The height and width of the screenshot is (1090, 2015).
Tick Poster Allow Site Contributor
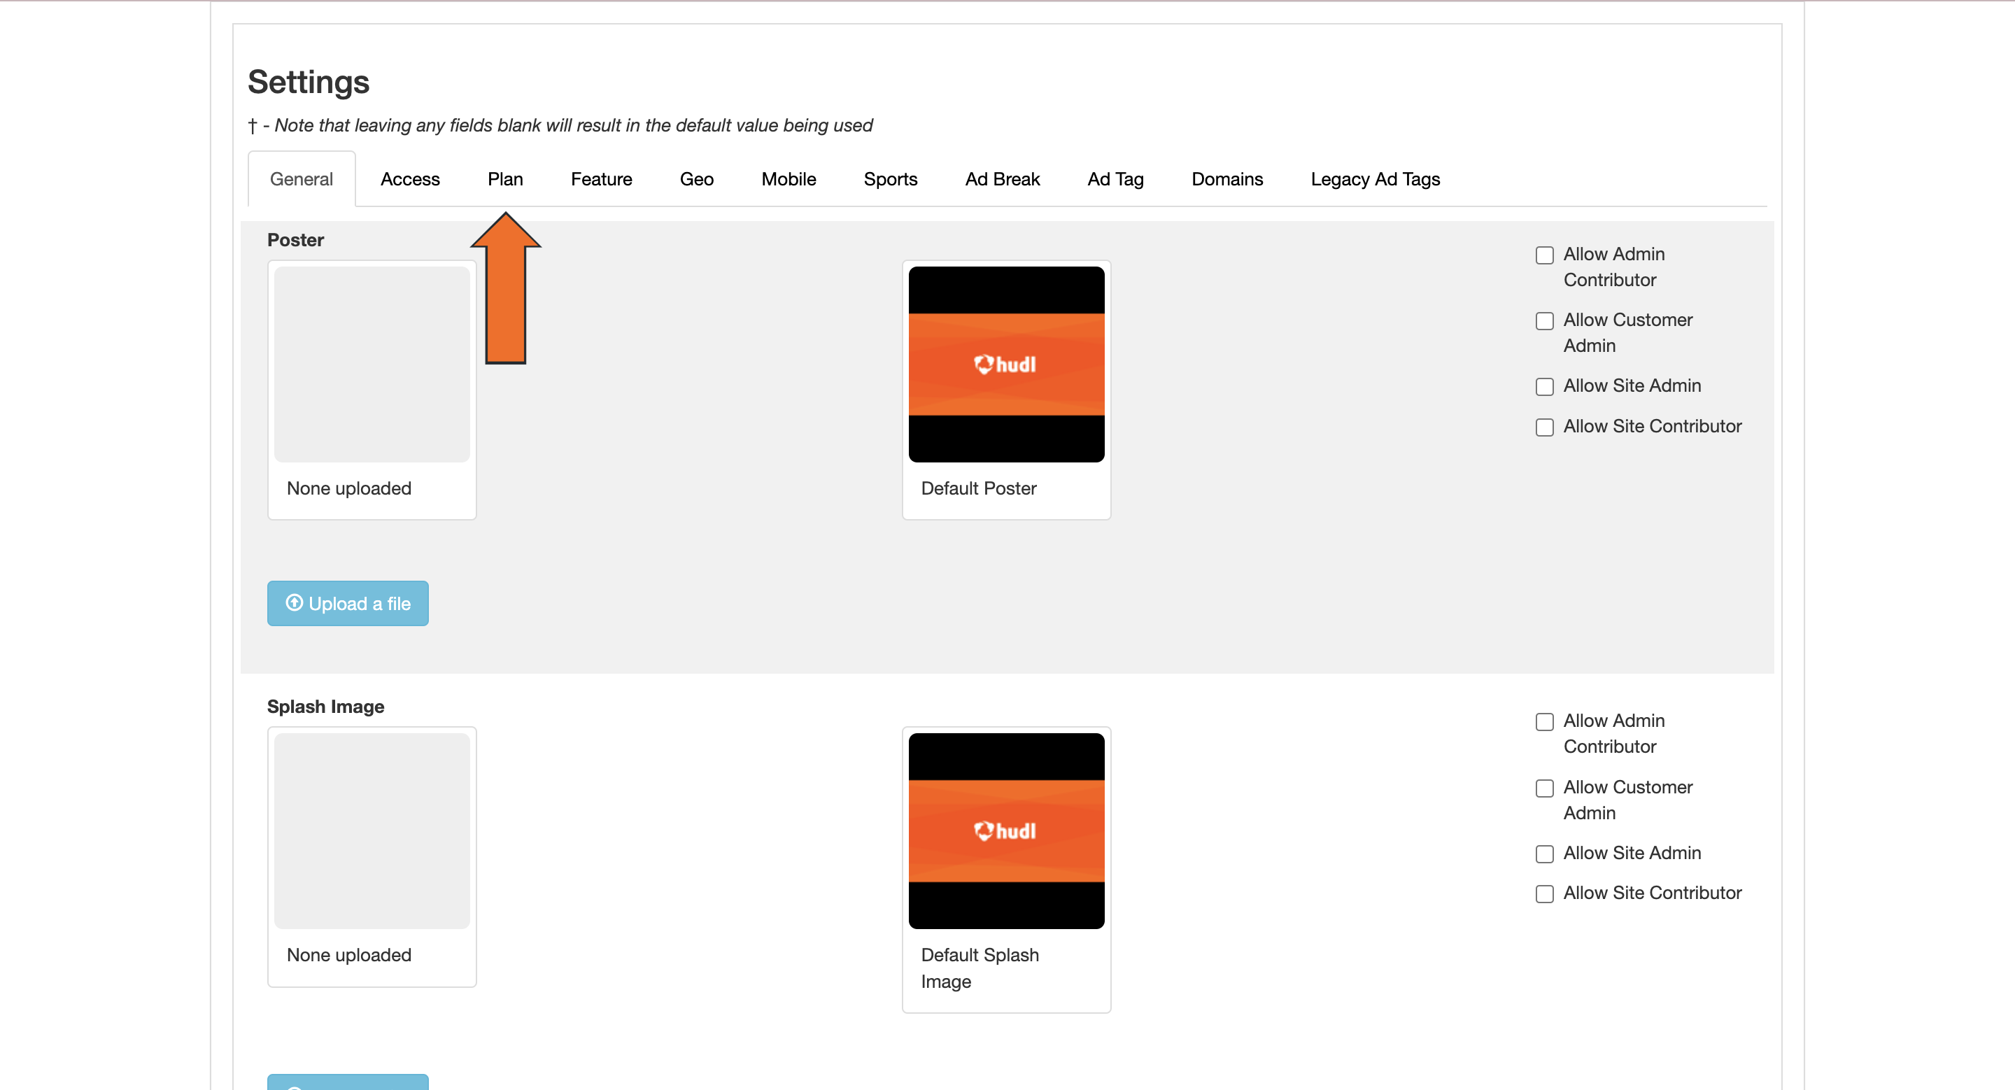(x=1544, y=427)
